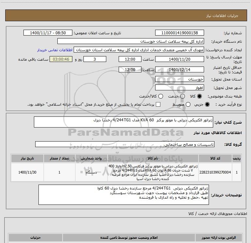Click the remaining days field showing 3

95,59
